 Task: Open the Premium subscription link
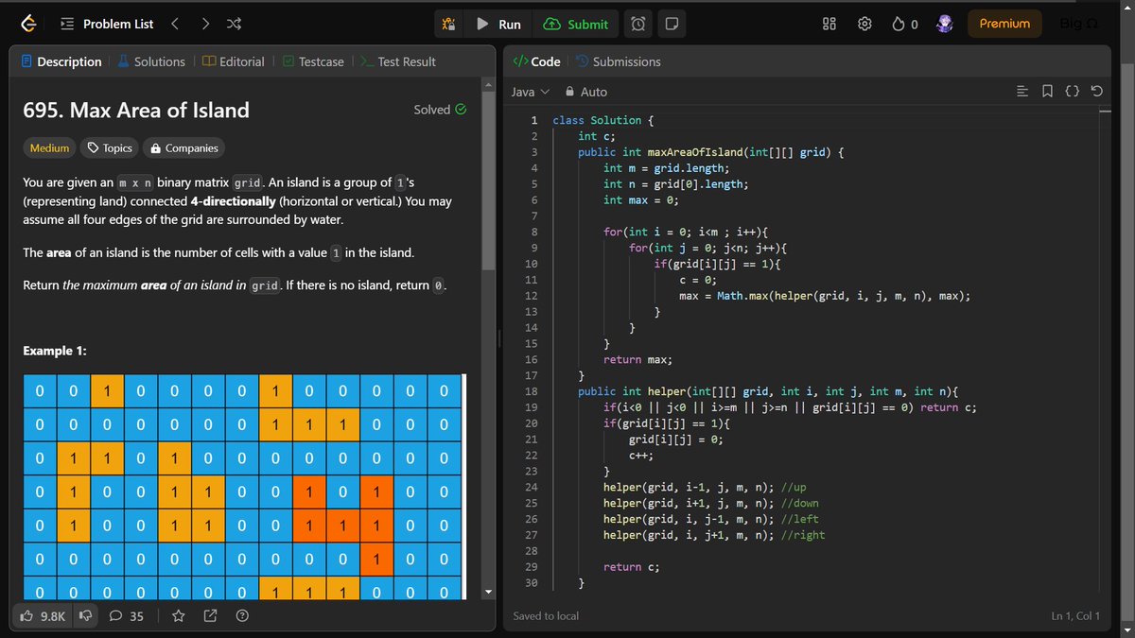coord(1004,24)
